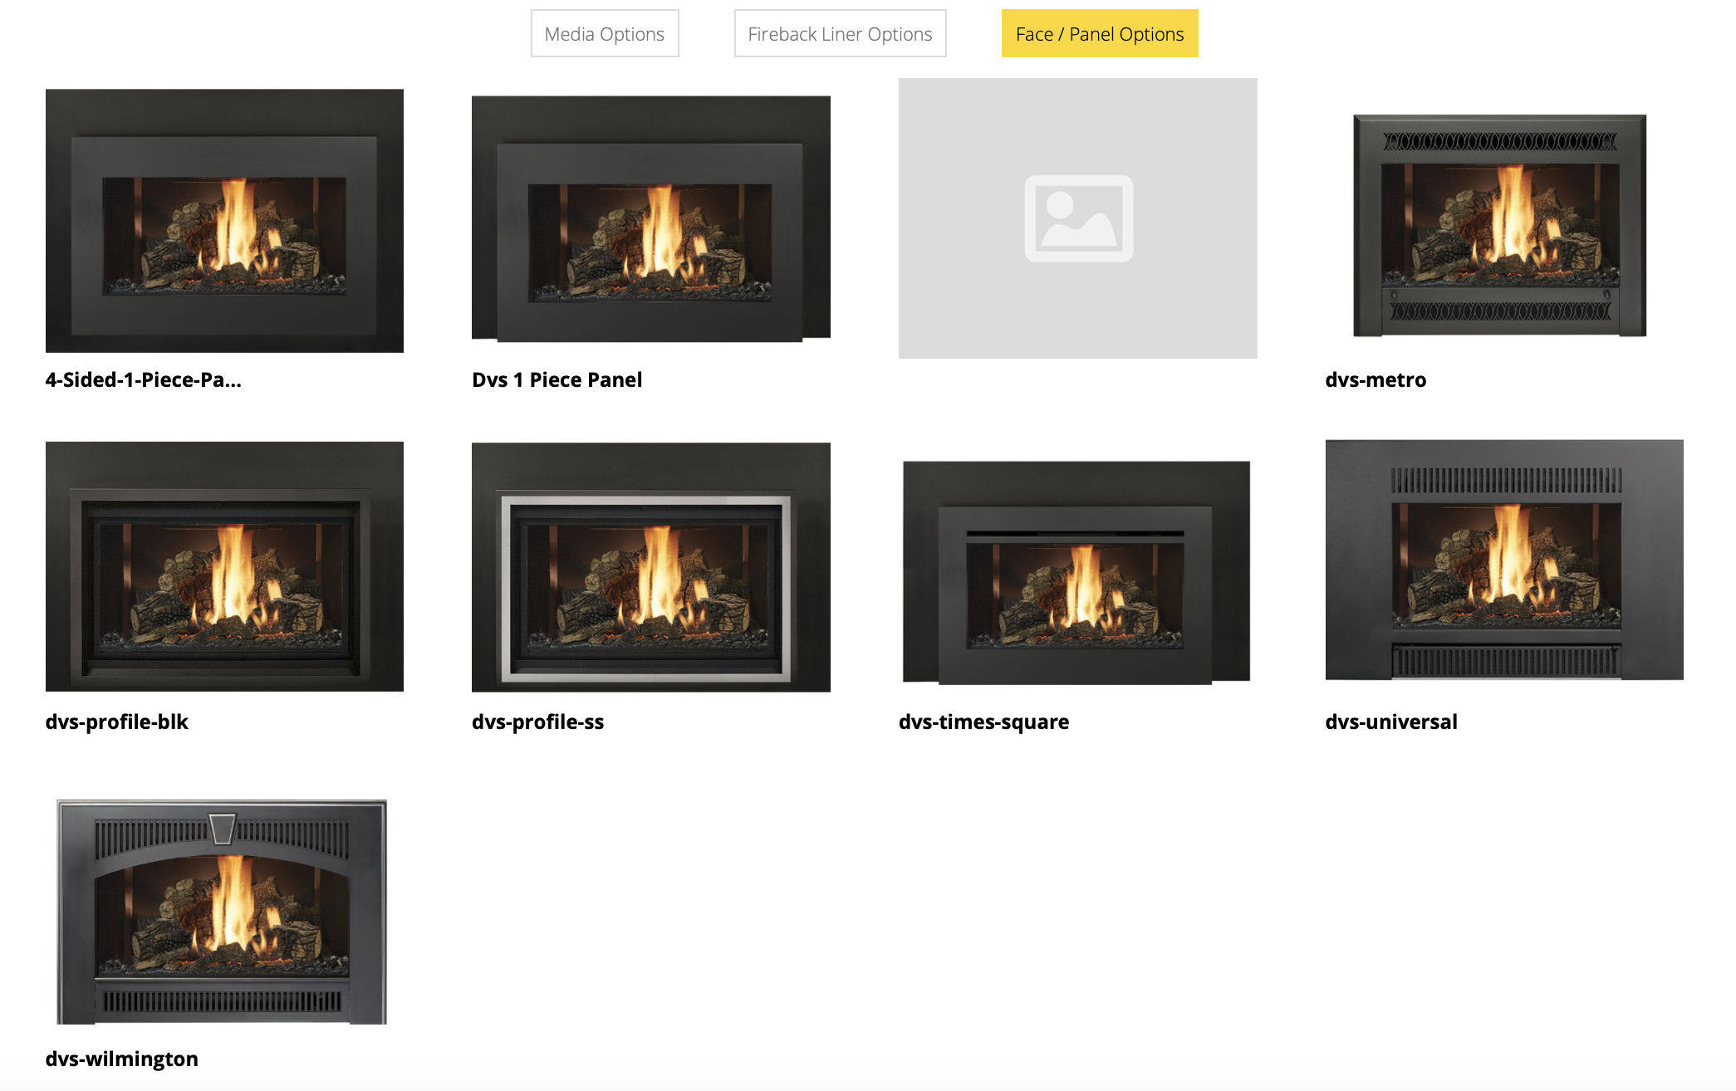Image resolution: width=1736 pixels, height=1091 pixels.
Task: Click the Dvs 1 Piece Panel caption
Action: click(557, 379)
